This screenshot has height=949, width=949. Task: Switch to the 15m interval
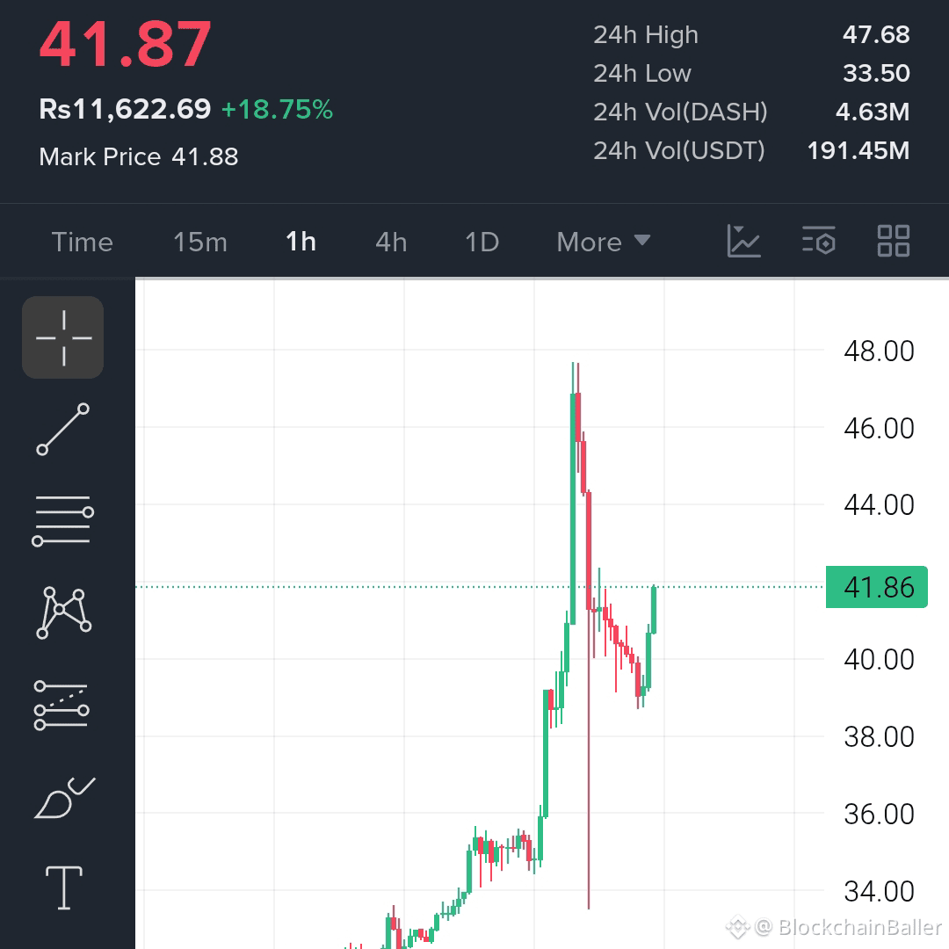(200, 243)
